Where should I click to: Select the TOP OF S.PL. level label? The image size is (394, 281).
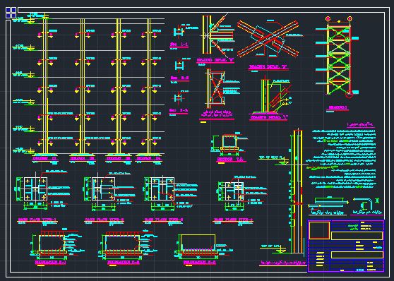point(271,246)
